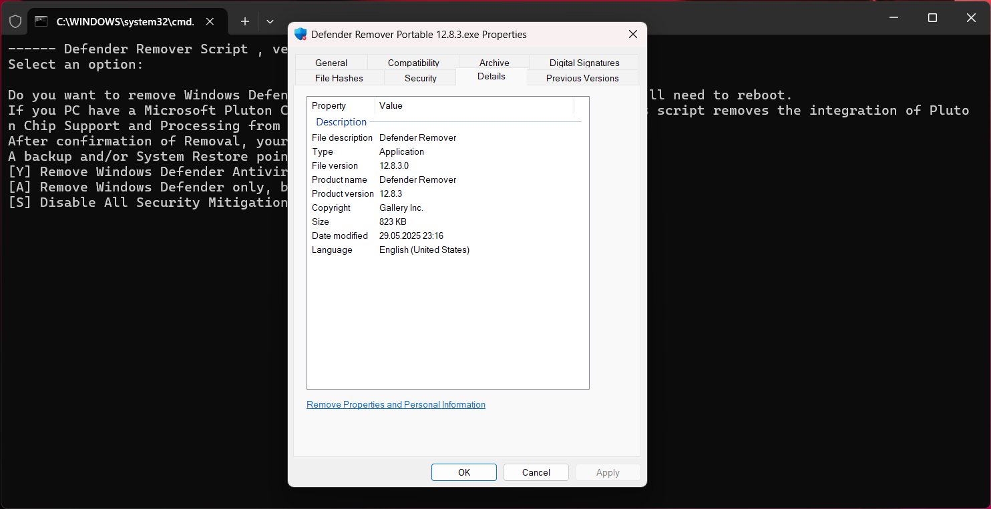Open the Security tab
Image resolution: width=991 pixels, height=509 pixels.
coord(421,78)
